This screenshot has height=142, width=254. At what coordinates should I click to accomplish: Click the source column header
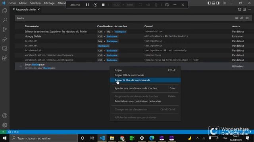tap(236, 26)
